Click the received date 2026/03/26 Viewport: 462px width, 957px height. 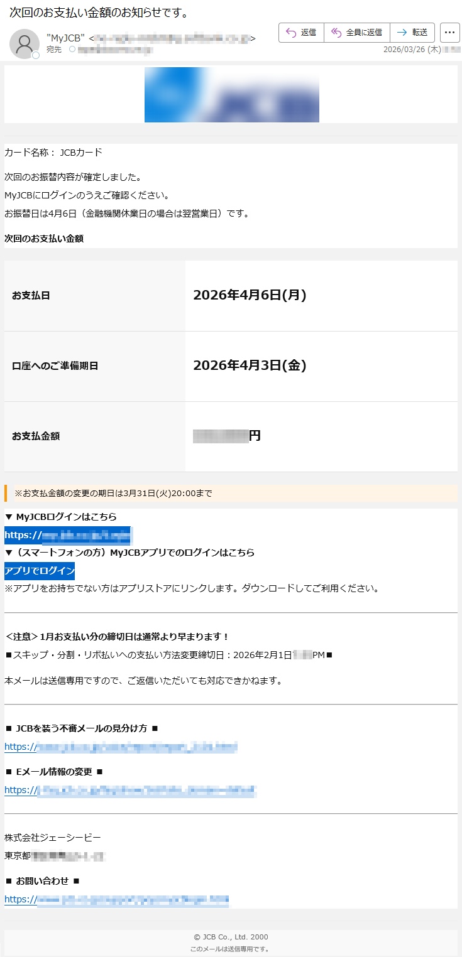(x=412, y=49)
